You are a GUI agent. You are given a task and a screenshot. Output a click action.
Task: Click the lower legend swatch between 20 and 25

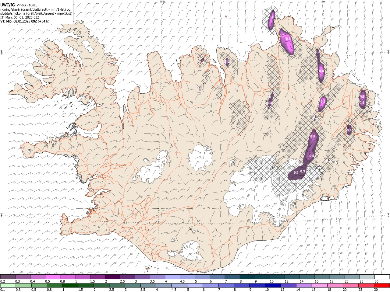[350, 285]
